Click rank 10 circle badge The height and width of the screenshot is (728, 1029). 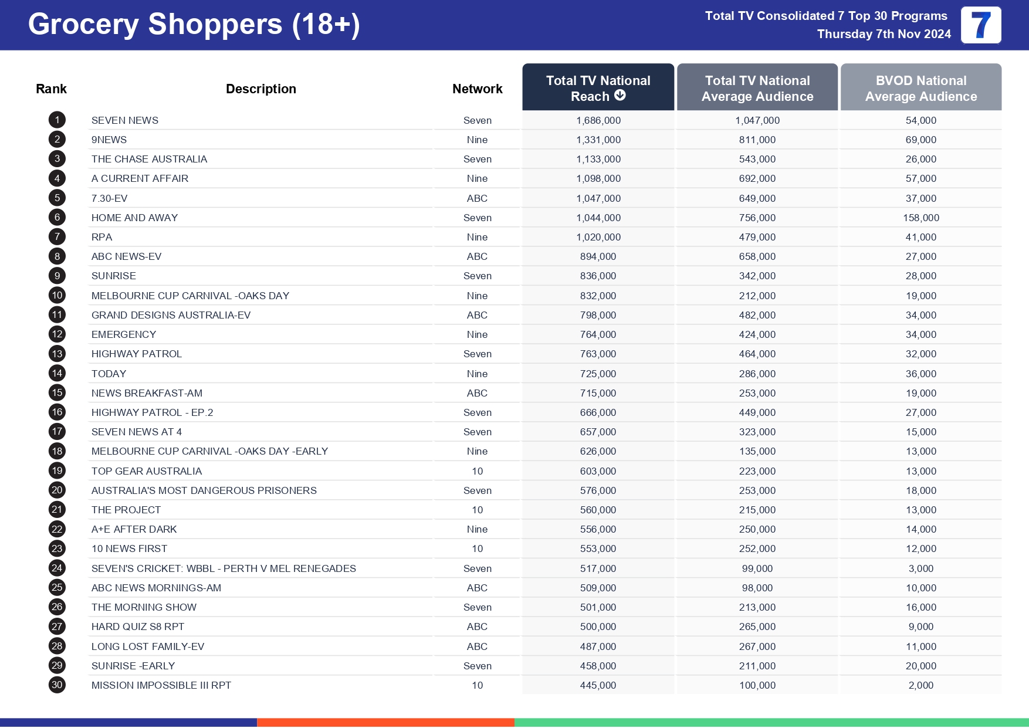pos(57,296)
